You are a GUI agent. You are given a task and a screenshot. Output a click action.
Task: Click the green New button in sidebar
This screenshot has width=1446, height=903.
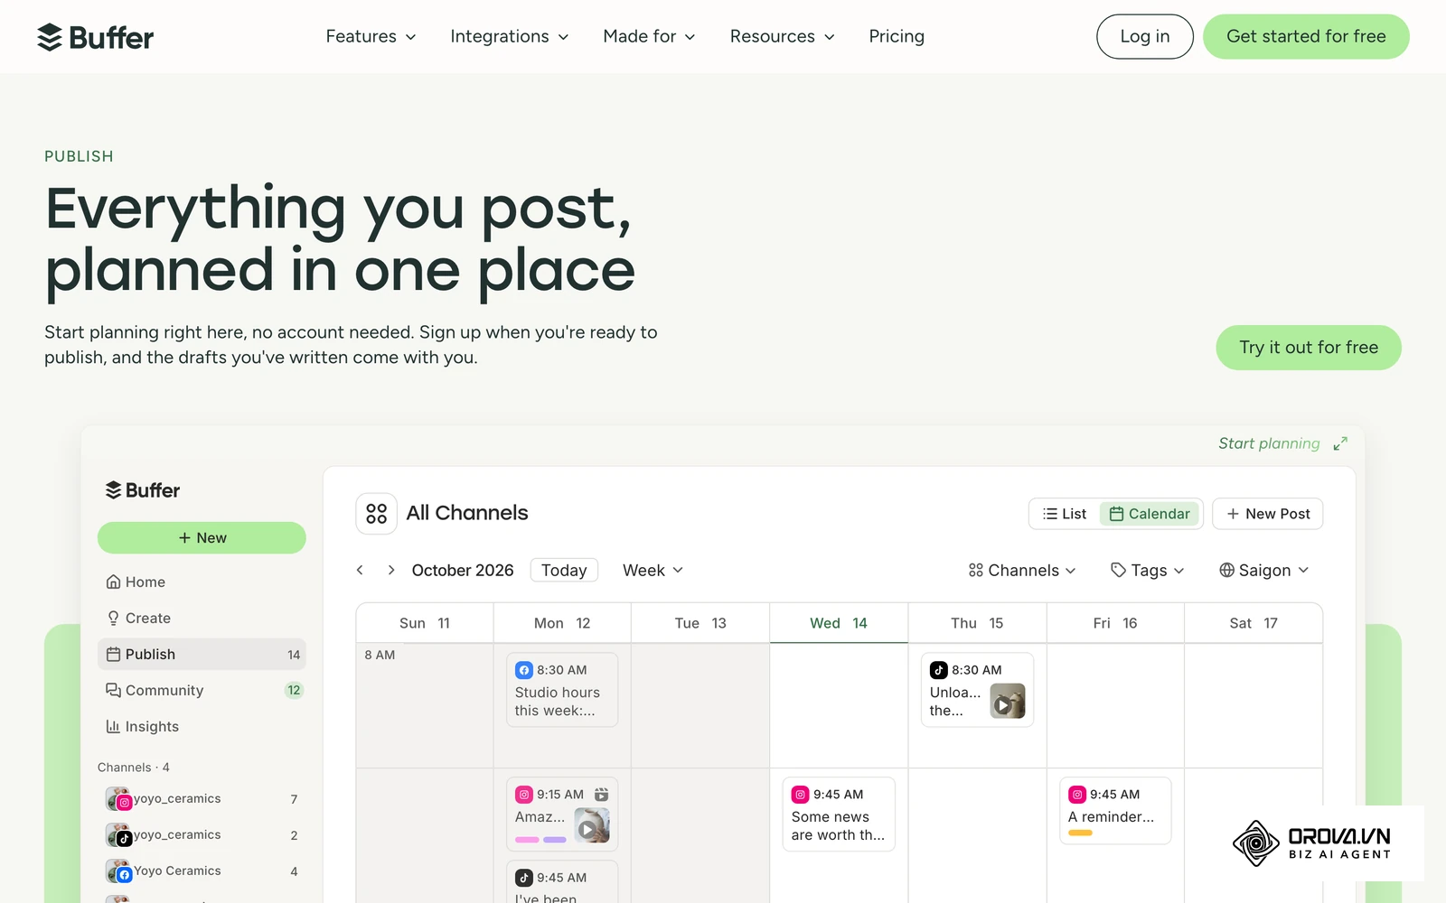[x=202, y=538]
